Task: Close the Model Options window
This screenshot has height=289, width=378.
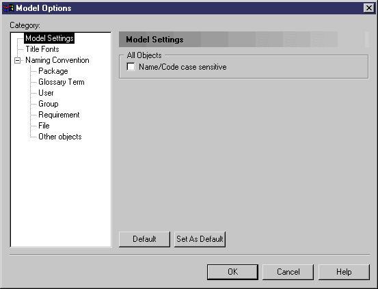Action: 369,8
